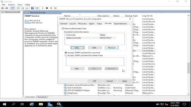Screen dimensions: 191x107
Task: Select Accept SNMP packets from these hosts
Action: 66,55
